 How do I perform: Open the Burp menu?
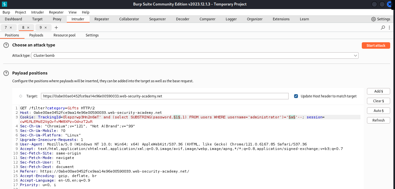pyautogui.click(x=6, y=12)
